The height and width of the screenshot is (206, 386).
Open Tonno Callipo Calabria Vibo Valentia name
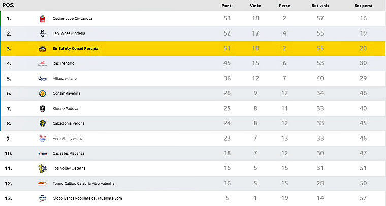(x=83, y=183)
